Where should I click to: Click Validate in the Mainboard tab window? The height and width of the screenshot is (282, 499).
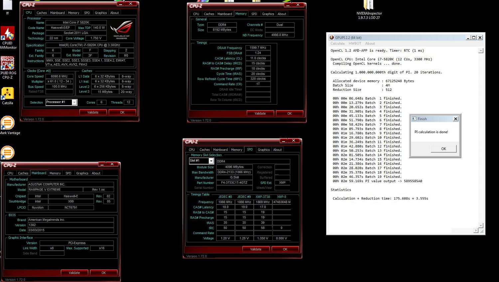74,272
